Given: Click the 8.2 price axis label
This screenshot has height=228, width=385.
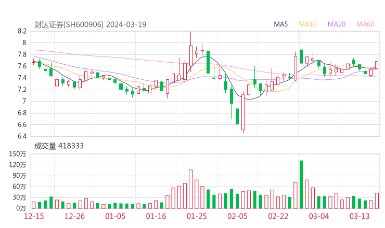Looking at the screenshot, I should [x=22, y=31].
